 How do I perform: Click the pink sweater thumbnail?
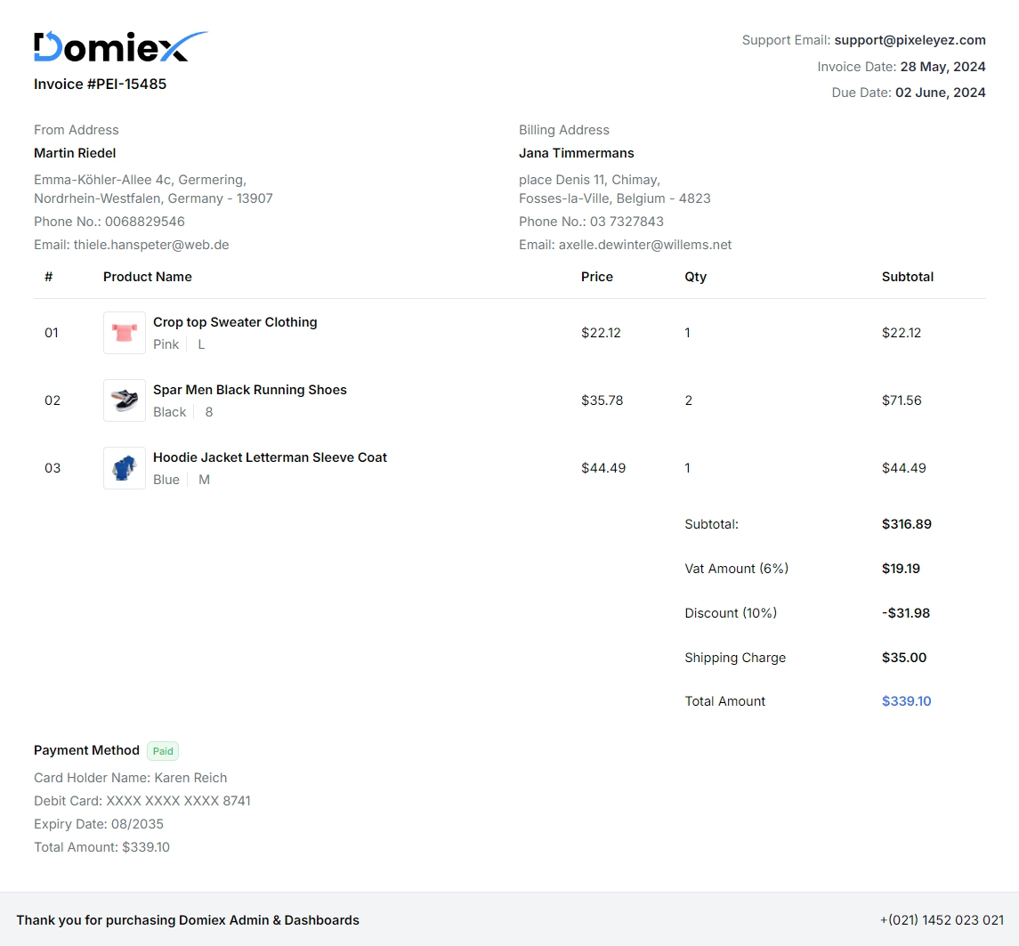(124, 332)
